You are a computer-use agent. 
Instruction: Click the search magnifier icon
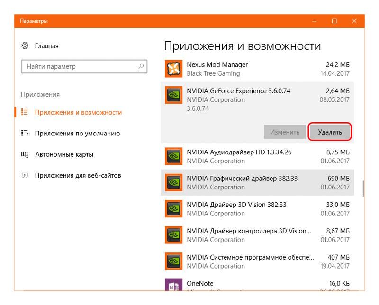point(141,66)
